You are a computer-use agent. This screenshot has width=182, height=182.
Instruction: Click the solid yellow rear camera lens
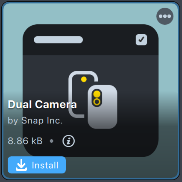click(x=97, y=94)
